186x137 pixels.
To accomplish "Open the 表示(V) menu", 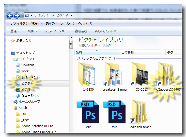I will 51,23.
